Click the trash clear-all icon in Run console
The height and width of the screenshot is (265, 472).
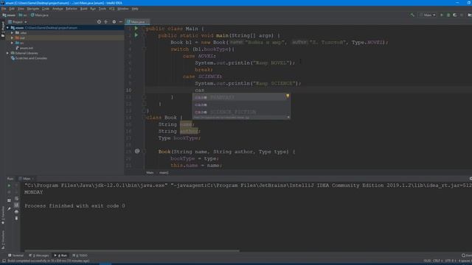[x=16, y=219]
